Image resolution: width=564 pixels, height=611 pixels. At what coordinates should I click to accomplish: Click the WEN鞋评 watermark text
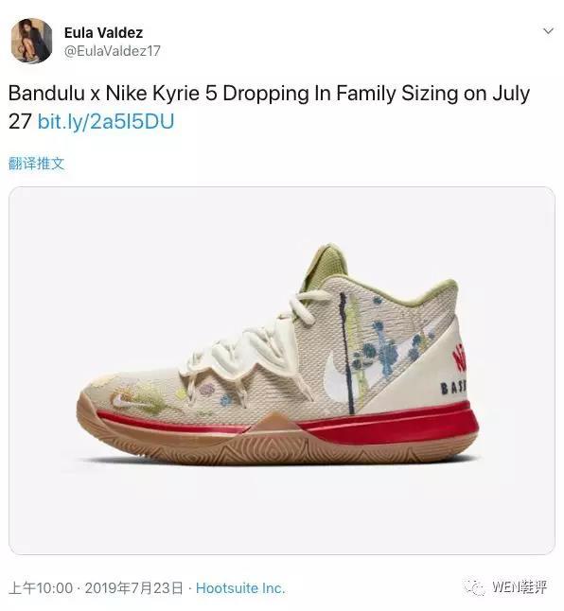tap(520, 586)
